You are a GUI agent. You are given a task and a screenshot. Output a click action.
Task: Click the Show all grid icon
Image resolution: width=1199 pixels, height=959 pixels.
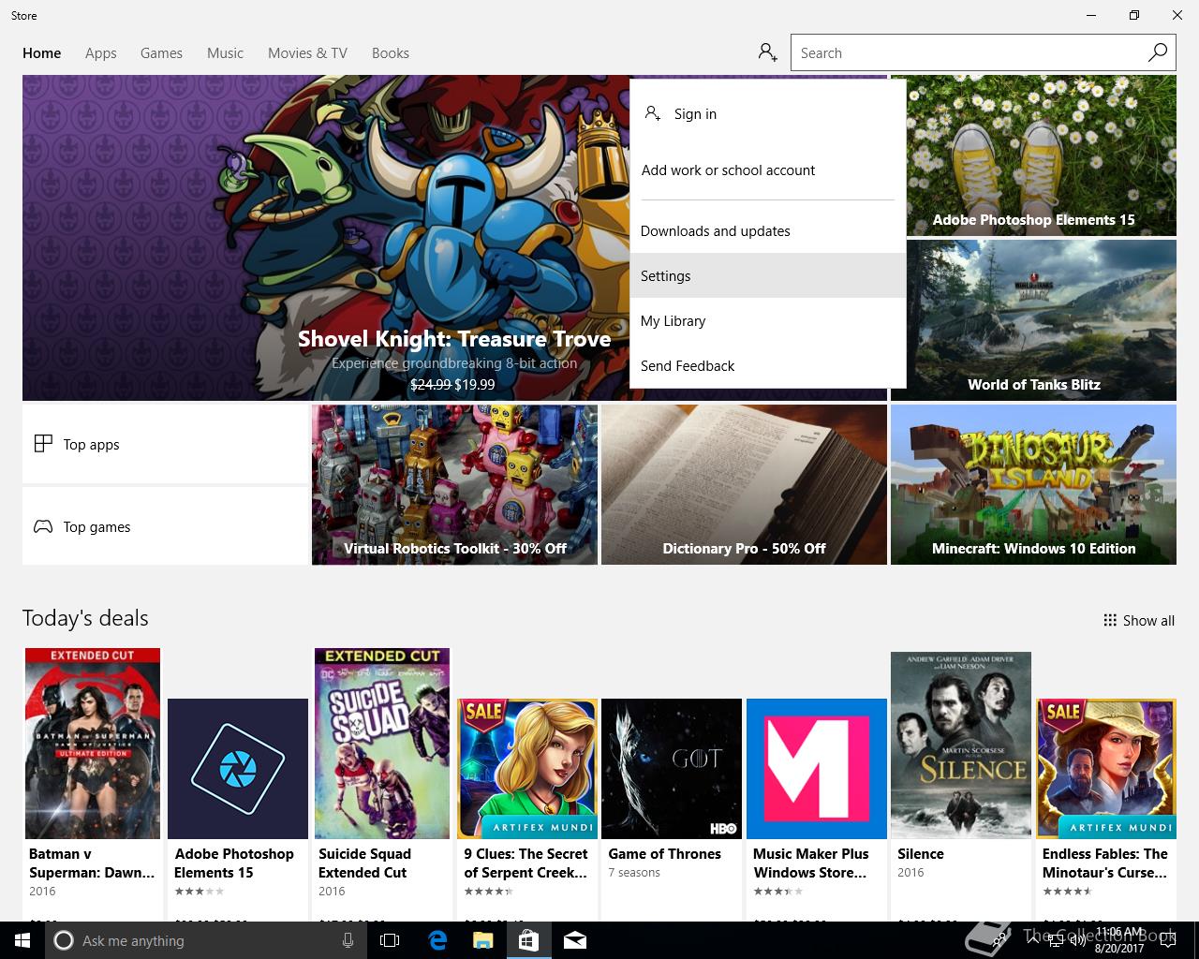[1110, 620]
